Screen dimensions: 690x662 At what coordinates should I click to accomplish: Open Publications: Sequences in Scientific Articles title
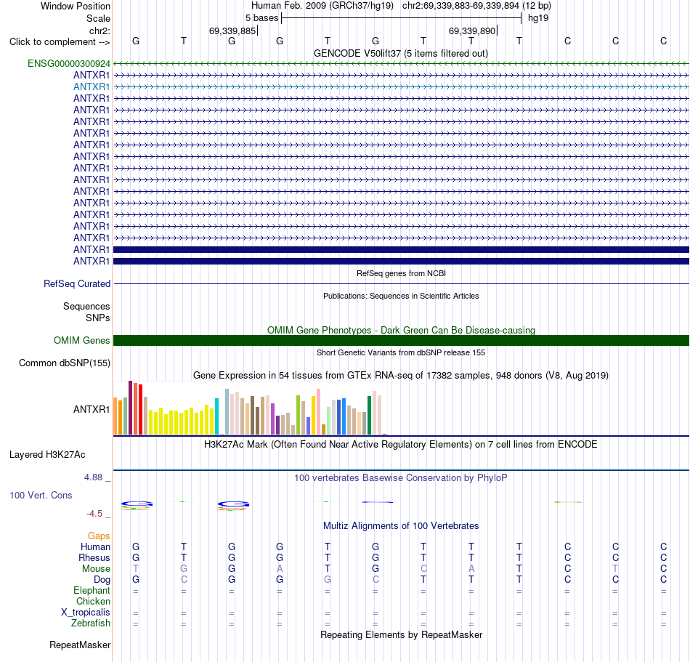(x=401, y=296)
